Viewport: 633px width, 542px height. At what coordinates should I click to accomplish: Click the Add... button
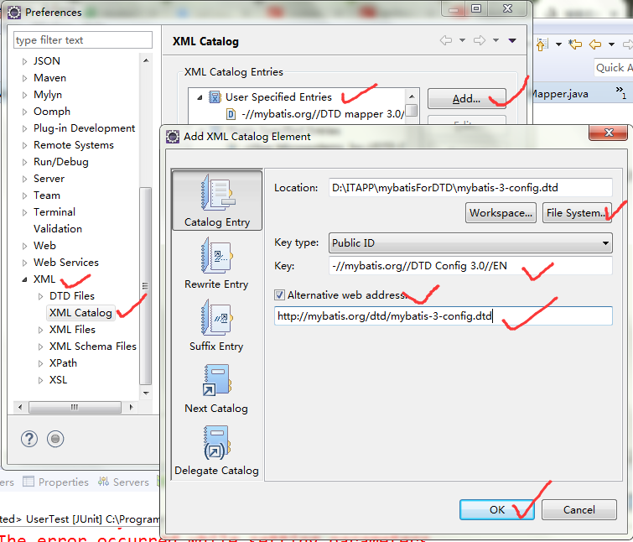coord(467,98)
